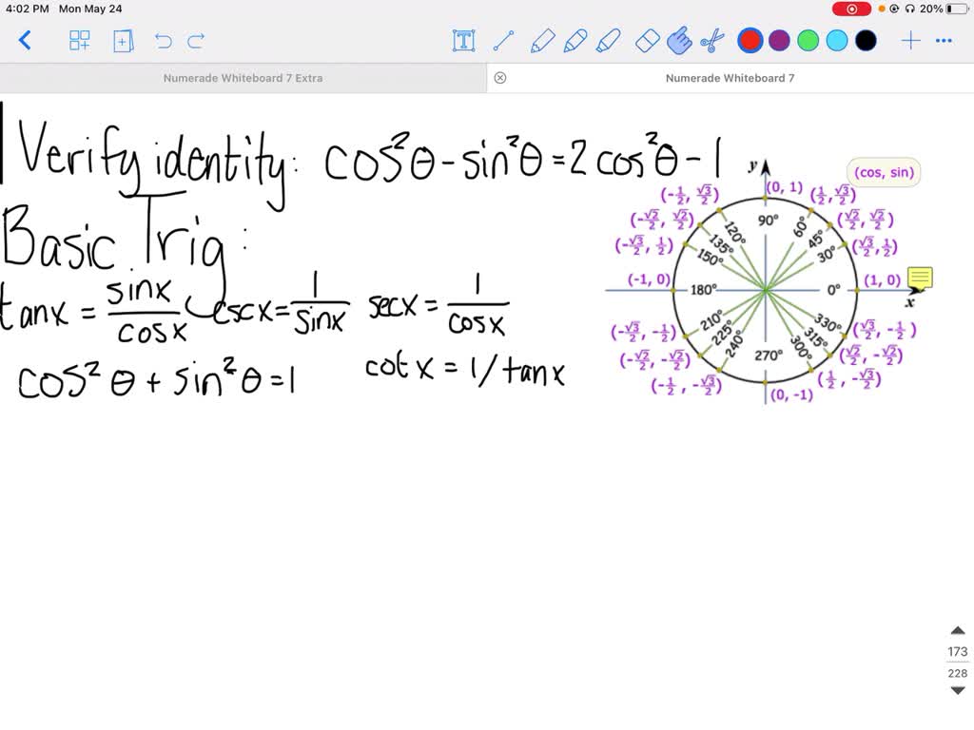Click the page number 173 indicator
This screenshot has height=730, width=974.
click(x=957, y=651)
